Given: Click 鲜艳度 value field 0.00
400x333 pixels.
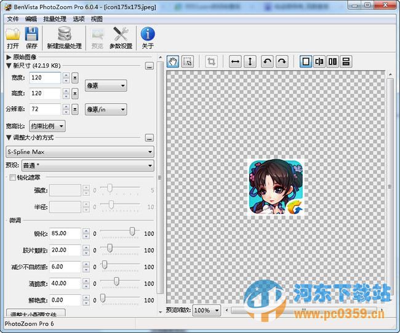Looking at the screenshot, I should click(65, 300).
